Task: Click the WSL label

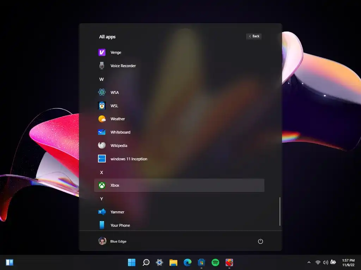Action: coord(114,106)
